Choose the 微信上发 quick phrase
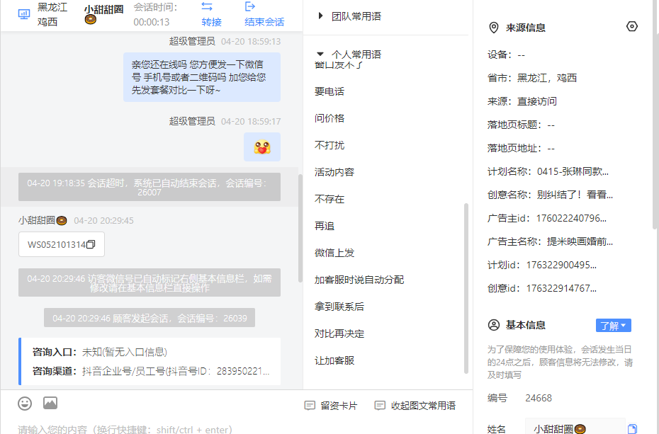Viewport: 659px width, 434px height. click(x=334, y=253)
